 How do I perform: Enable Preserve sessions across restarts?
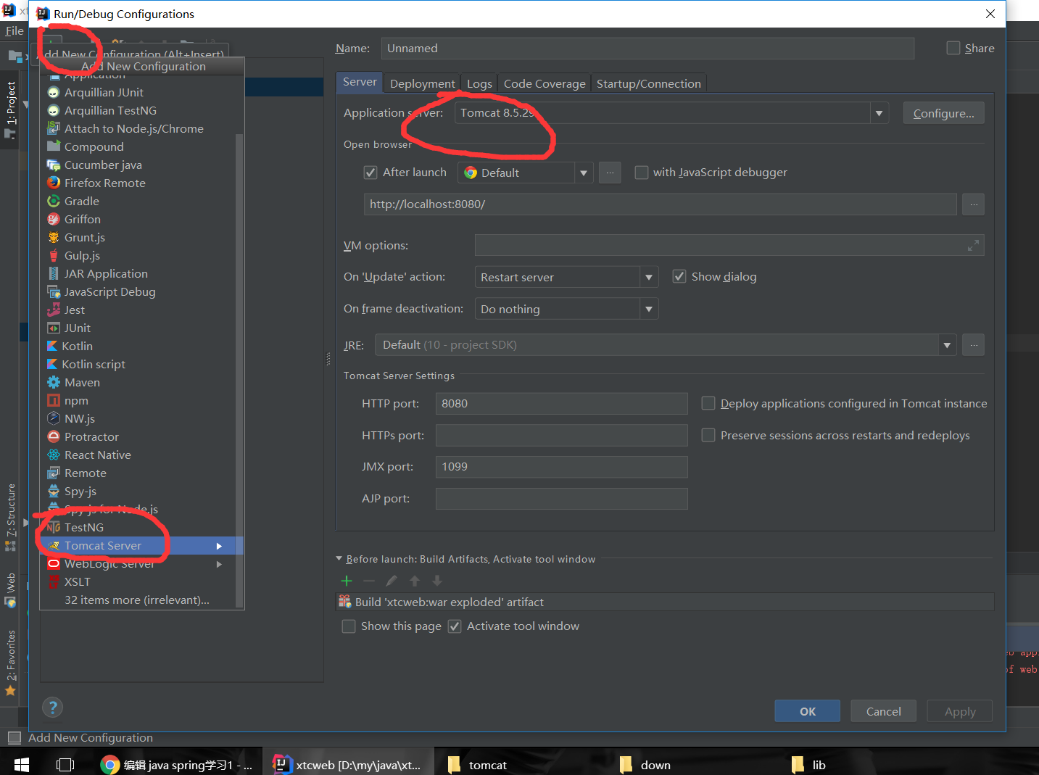click(x=708, y=435)
